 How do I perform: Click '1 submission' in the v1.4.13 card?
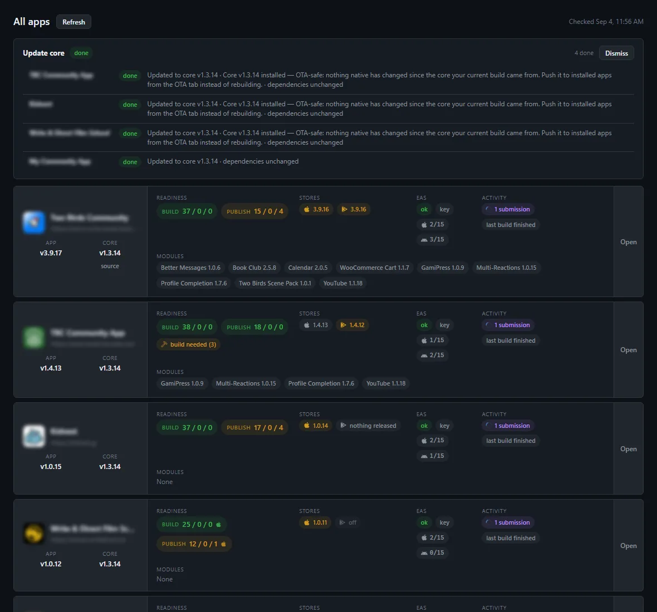(508, 325)
